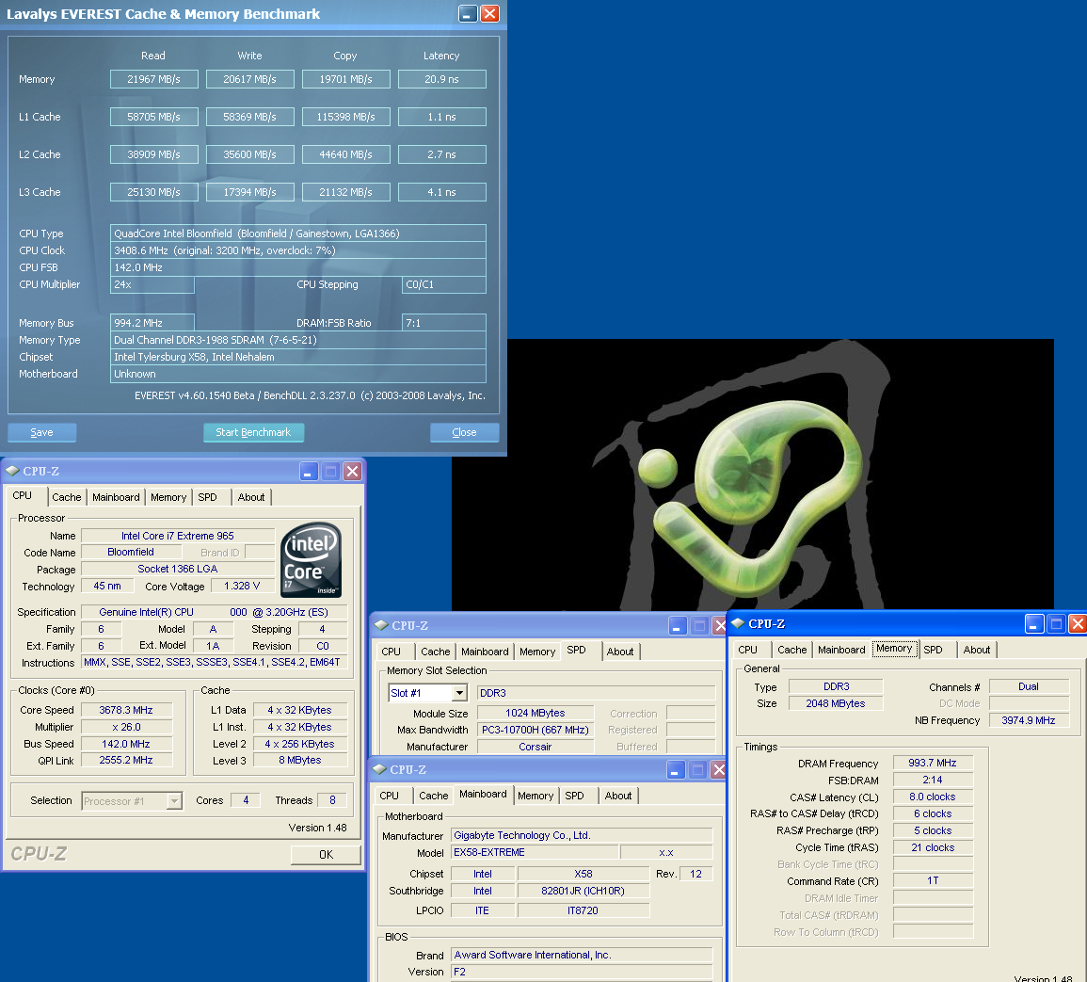Minimize the CPU-Z Memory Slot Selection window
This screenshot has height=982, width=1087.
click(678, 625)
